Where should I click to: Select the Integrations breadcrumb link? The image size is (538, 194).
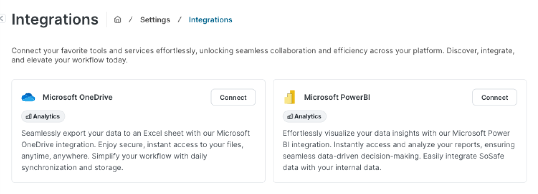point(210,20)
